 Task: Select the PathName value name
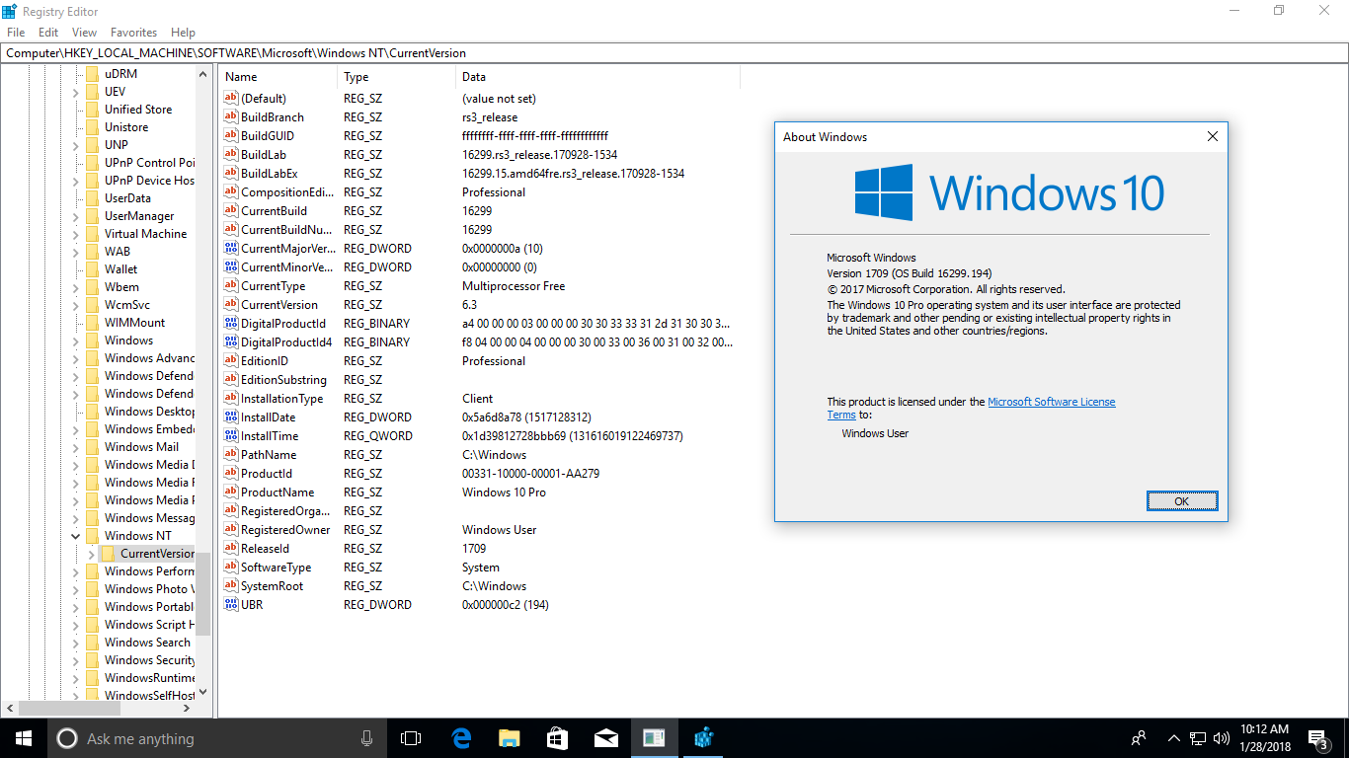[x=268, y=454]
